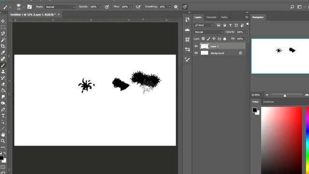Screen dimensions: 309x174
Task: Select the Brush tool in toolbar
Action: (3, 65)
